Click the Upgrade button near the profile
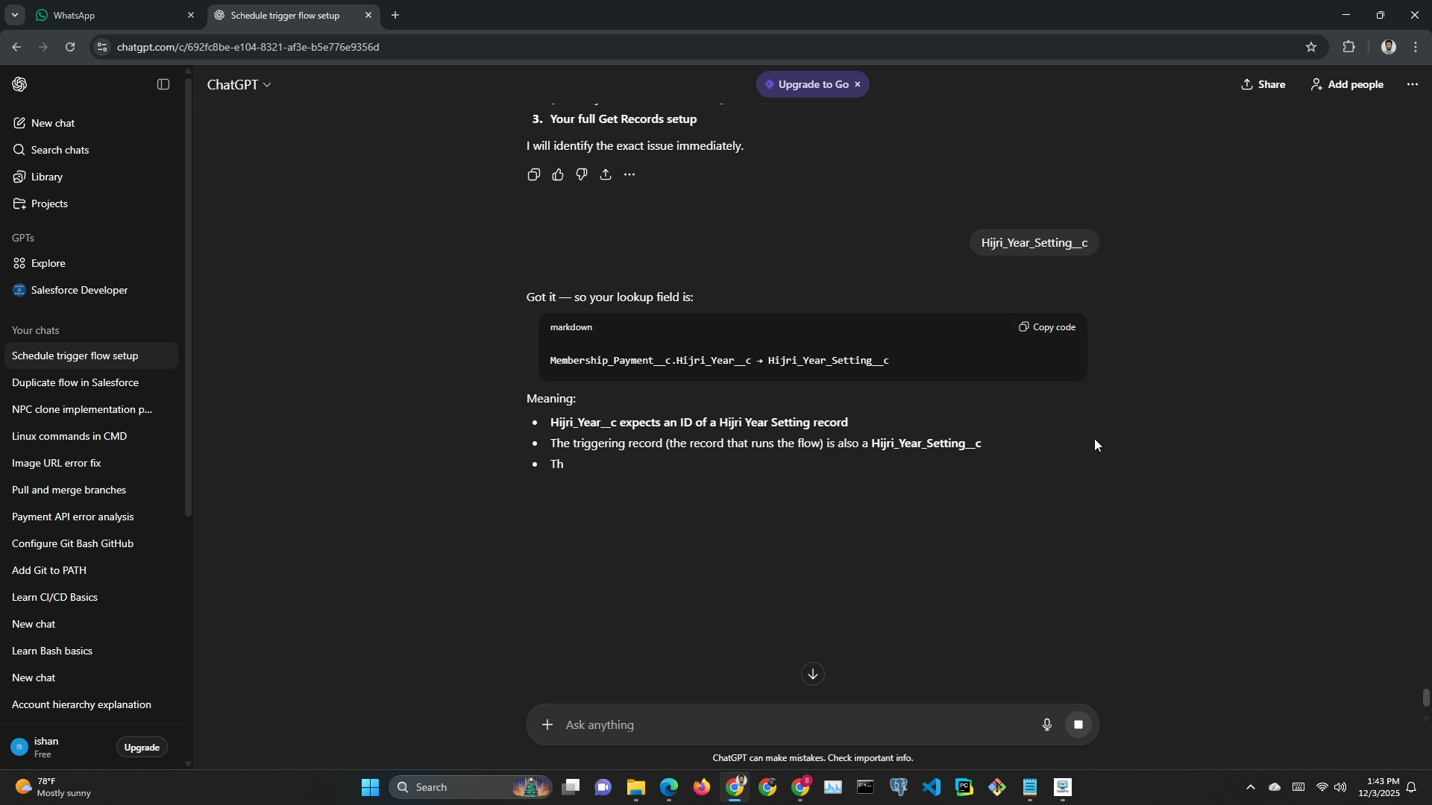1432x805 pixels. pos(142,748)
